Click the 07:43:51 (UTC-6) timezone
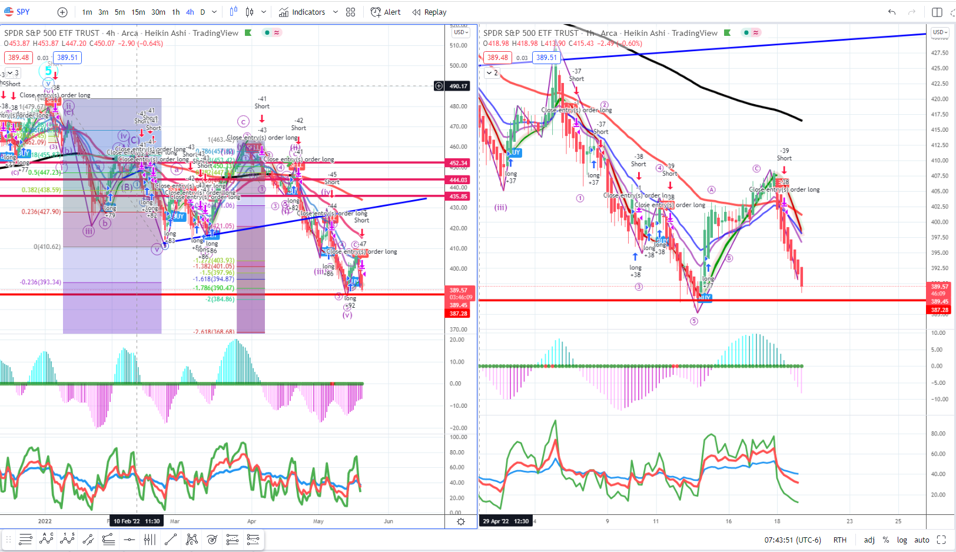 pyautogui.click(x=792, y=540)
